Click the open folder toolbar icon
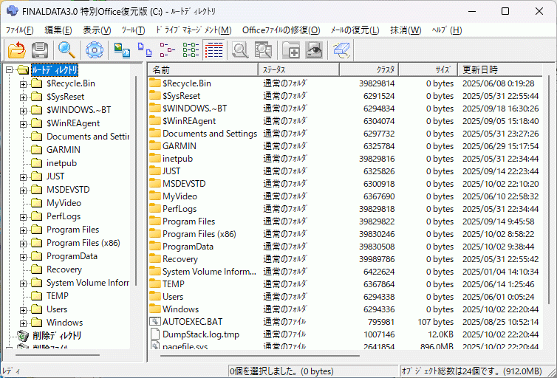The height and width of the screenshot is (378, 557). [17, 49]
